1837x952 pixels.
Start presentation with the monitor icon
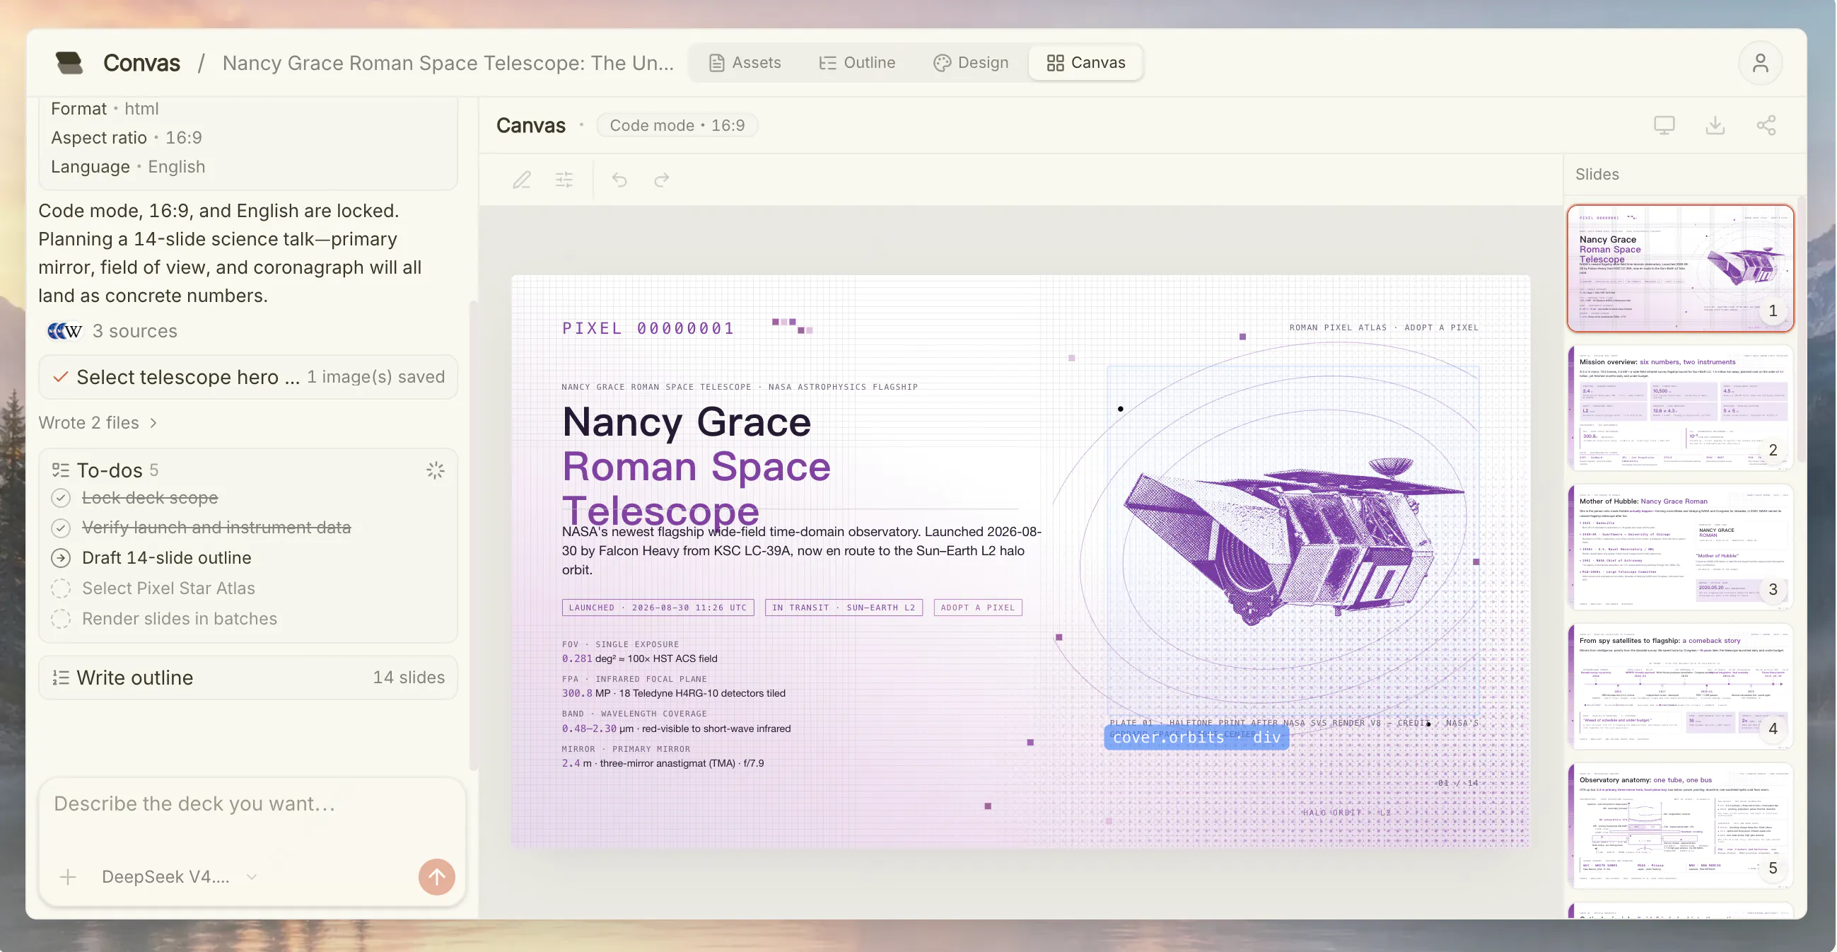tap(1664, 125)
